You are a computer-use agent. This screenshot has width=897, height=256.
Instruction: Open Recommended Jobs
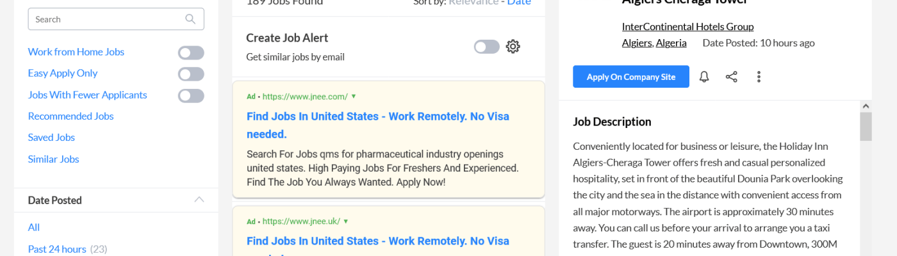70,116
